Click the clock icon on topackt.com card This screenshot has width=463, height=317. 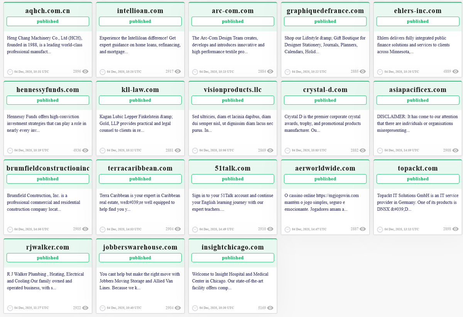pyautogui.click(x=380, y=230)
